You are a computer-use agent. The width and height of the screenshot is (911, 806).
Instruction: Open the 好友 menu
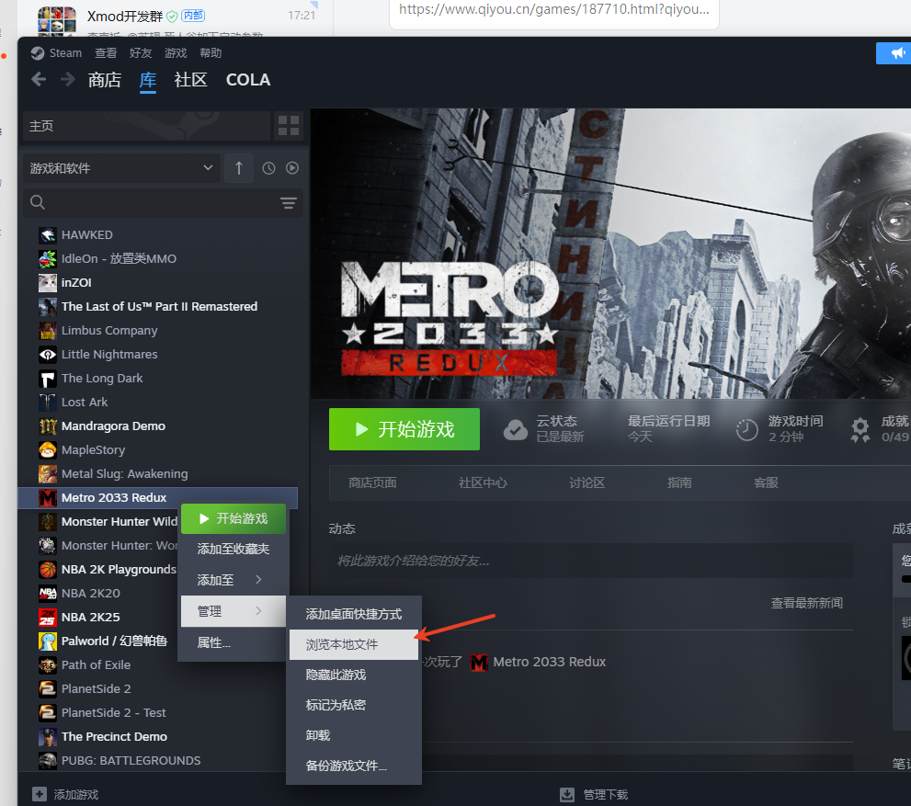[141, 53]
